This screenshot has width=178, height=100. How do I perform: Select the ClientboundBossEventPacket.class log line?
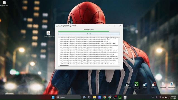[85, 40]
